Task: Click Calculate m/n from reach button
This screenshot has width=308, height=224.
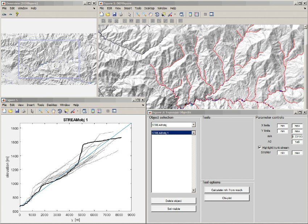Action: click(x=227, y=190)
